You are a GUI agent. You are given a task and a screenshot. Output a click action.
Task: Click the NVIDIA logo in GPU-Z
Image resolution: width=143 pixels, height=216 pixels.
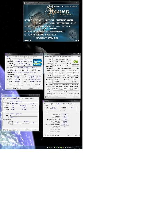(x=75, y=62)
